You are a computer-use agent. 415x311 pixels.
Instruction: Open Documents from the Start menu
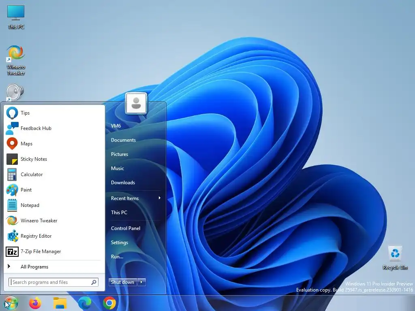coord(123,140)
